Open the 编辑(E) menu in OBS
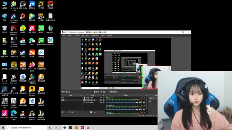 click(70, 36)
